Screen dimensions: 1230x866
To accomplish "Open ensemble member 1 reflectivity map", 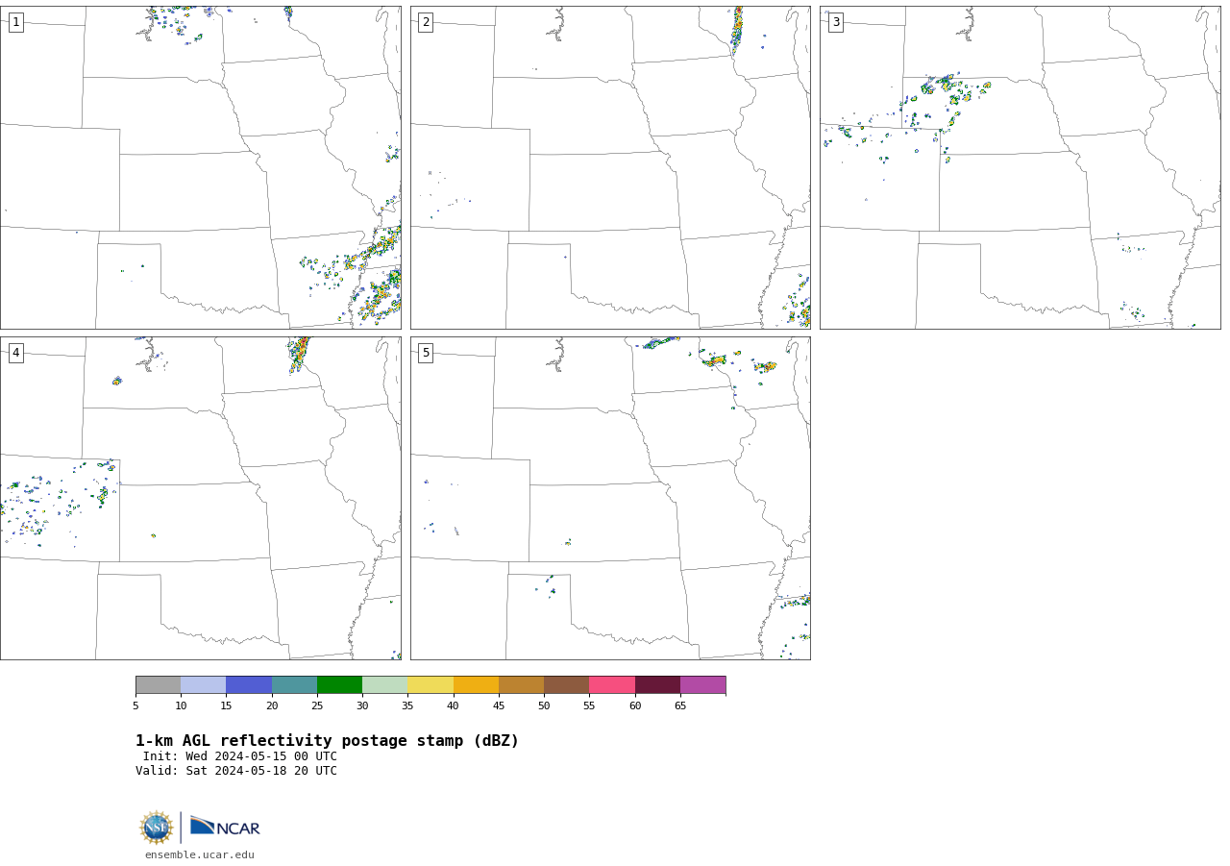I will click(200, 167).
